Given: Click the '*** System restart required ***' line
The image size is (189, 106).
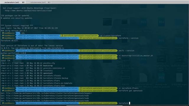Looking at the screenshot, I should [17, 26].
